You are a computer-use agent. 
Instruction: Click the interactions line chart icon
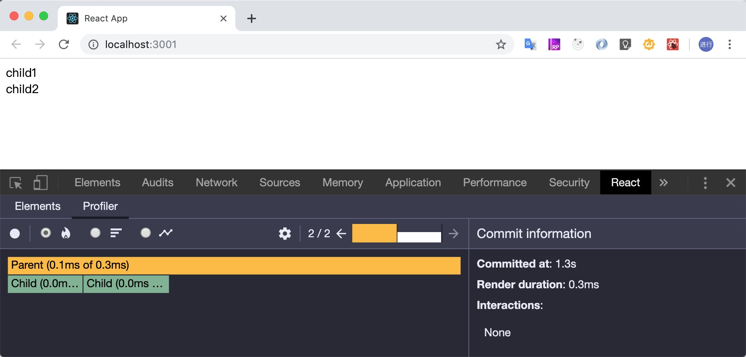pos(166,233)
